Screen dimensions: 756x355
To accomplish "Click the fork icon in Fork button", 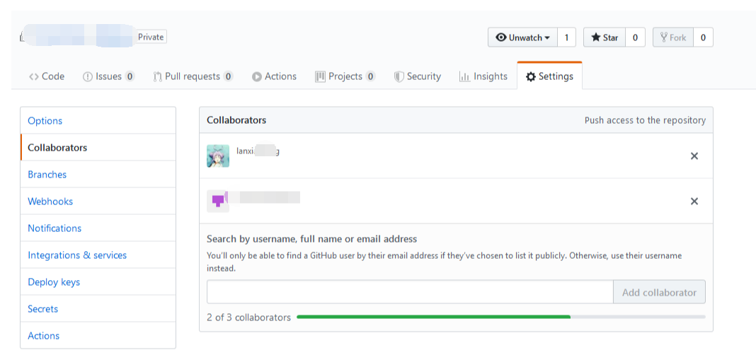I will pos(664,37).
